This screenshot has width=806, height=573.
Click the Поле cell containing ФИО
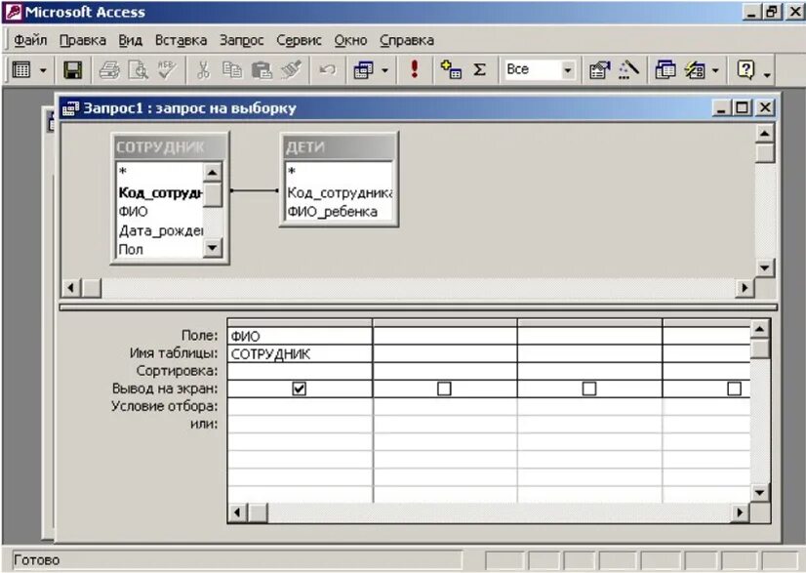coord(300,336)
